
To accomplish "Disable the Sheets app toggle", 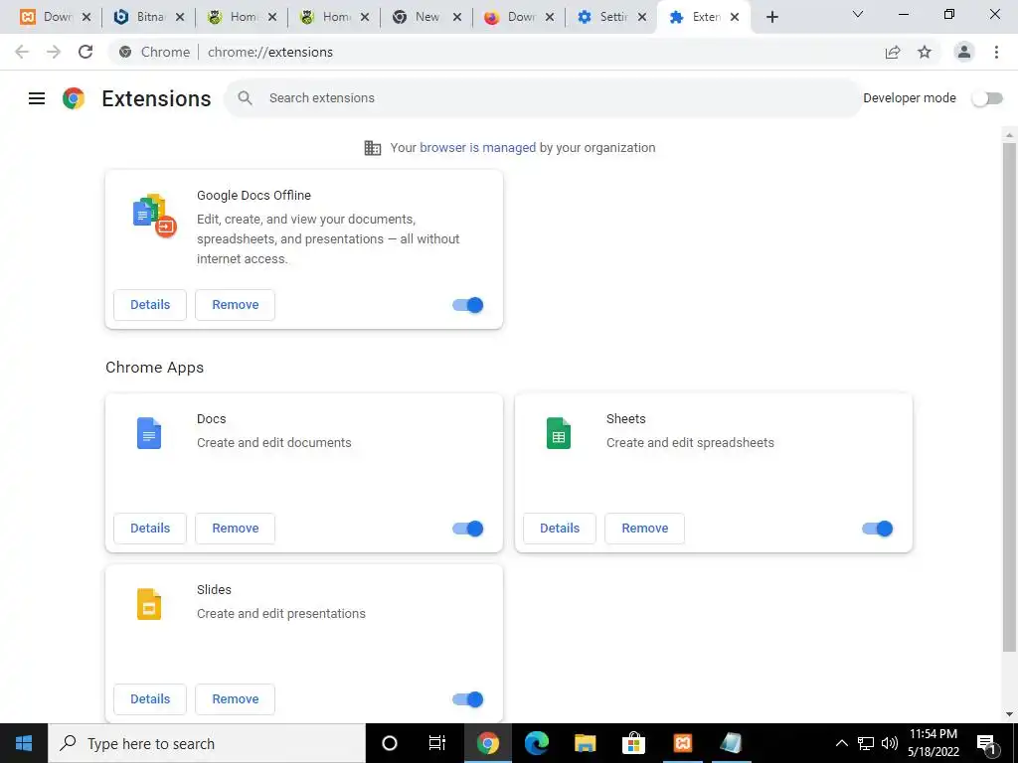I will [x=878, y=529].
